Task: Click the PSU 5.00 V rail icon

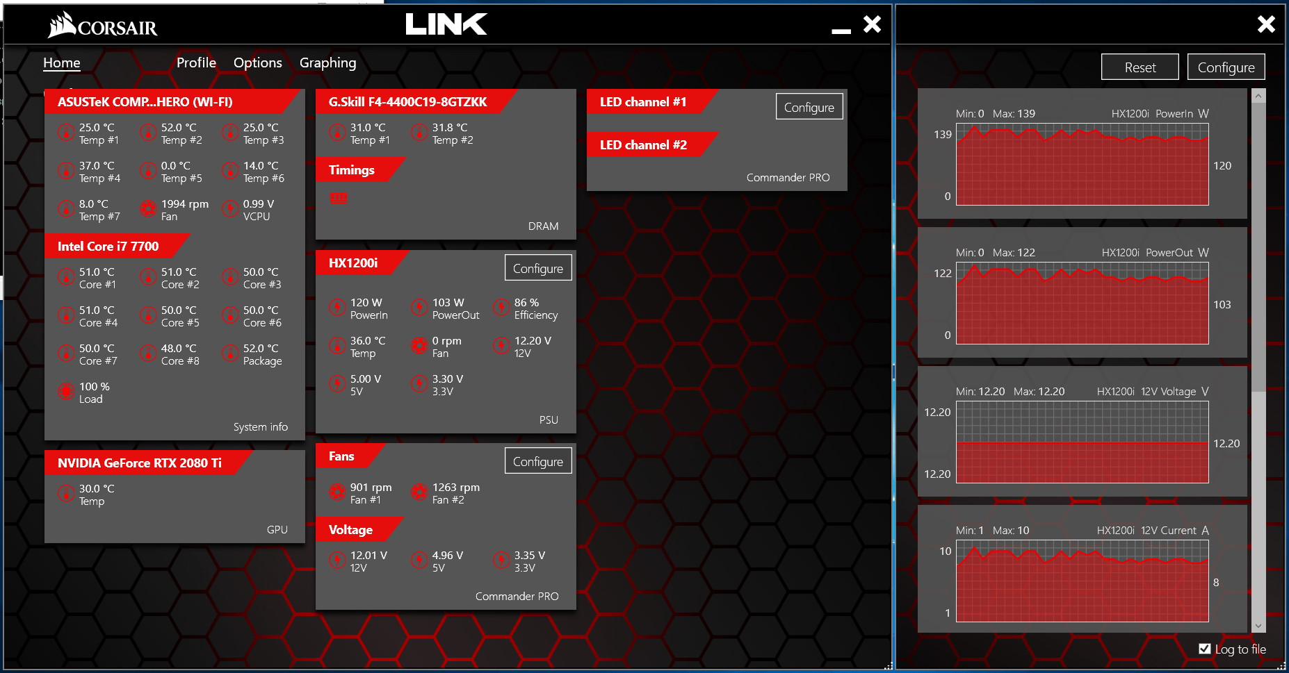Action: point(337,383)
